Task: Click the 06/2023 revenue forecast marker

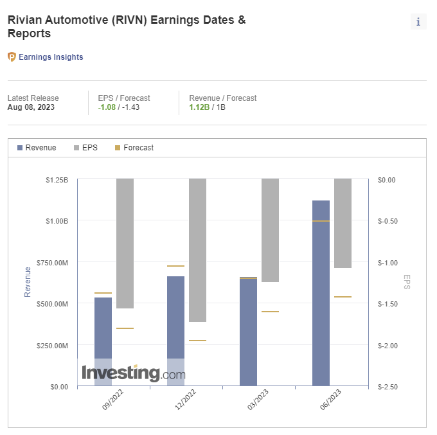Action: pos(321,221)
